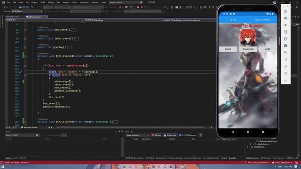This screenshot has width=301, height=169.
Task: Click the Error List filter icon
Action: click(201, 135)
